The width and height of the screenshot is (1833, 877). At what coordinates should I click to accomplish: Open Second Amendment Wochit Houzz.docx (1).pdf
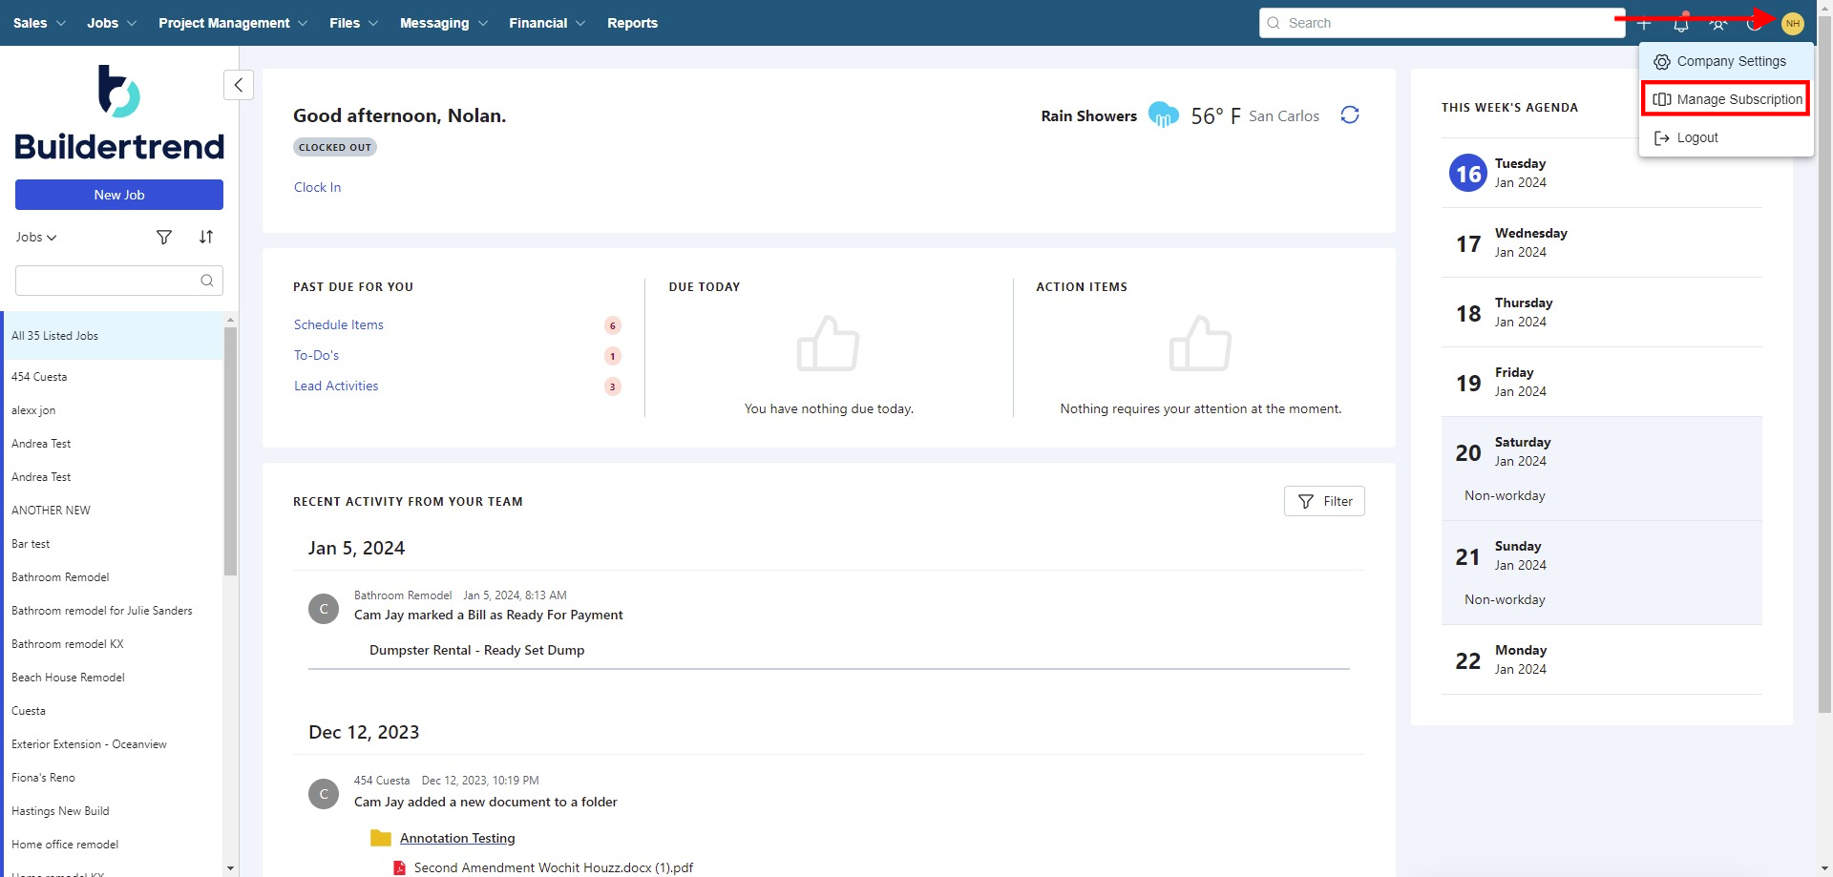click(x=554, y=867)
